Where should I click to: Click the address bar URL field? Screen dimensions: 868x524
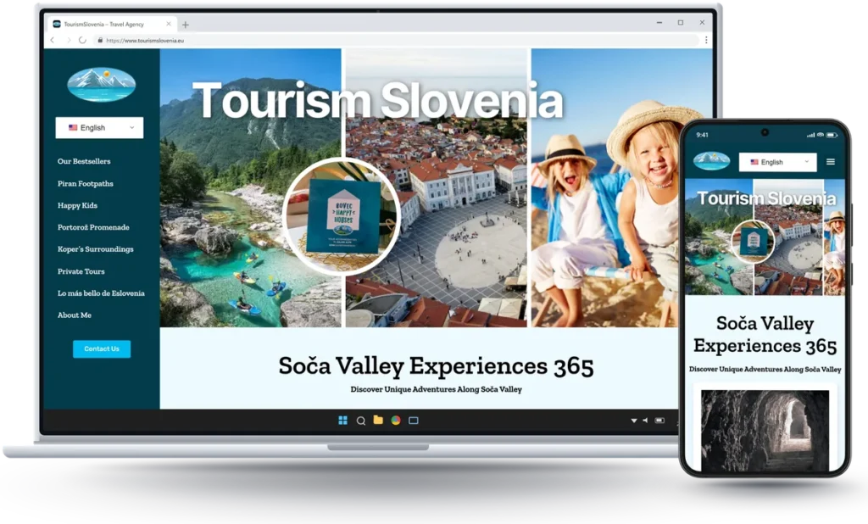[x=396, y=40]
